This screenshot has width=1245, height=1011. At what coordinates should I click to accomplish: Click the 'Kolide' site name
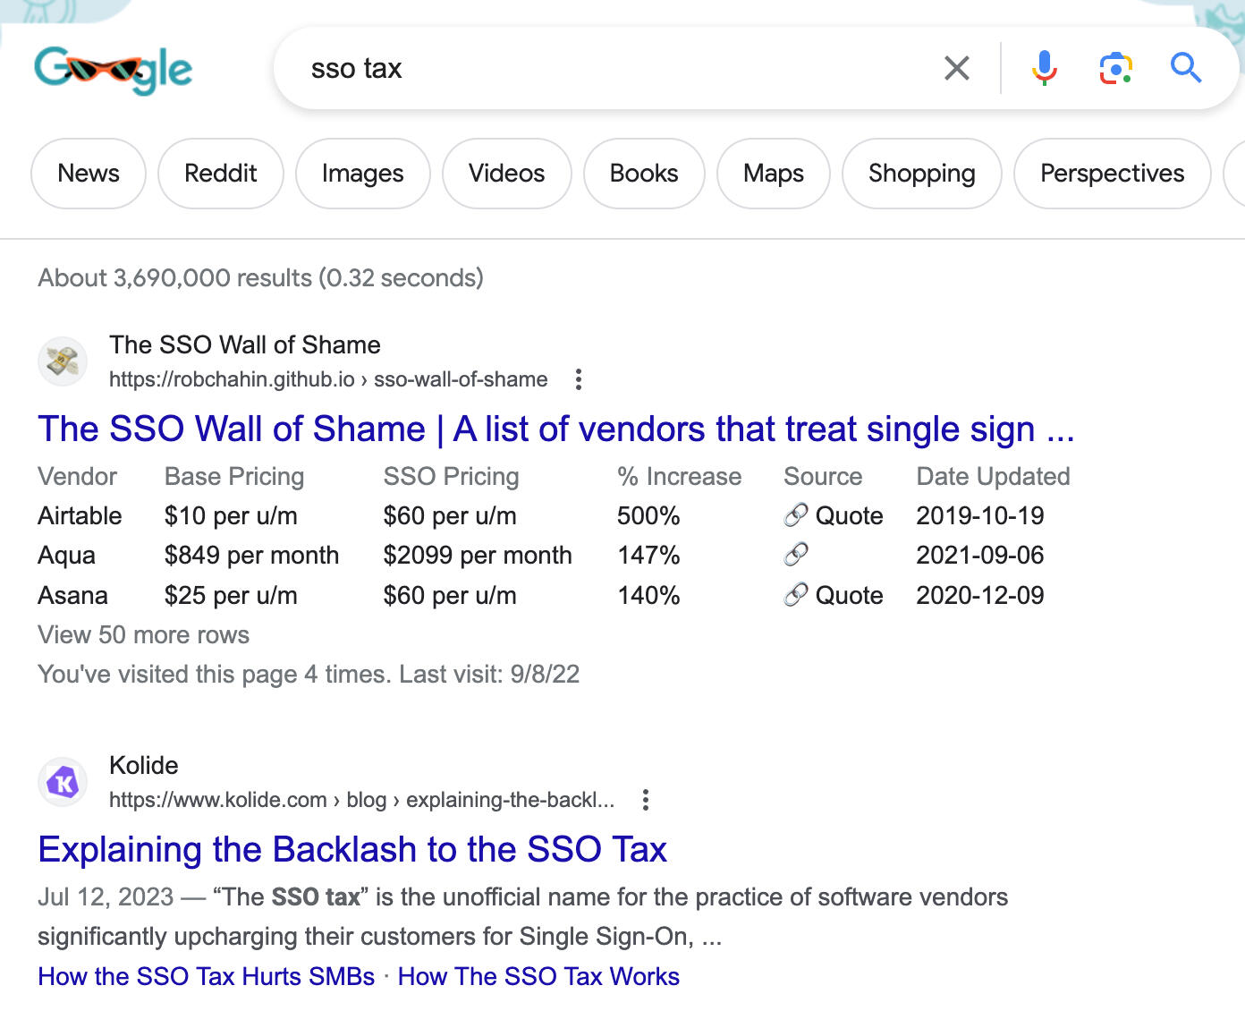[144, 765]
